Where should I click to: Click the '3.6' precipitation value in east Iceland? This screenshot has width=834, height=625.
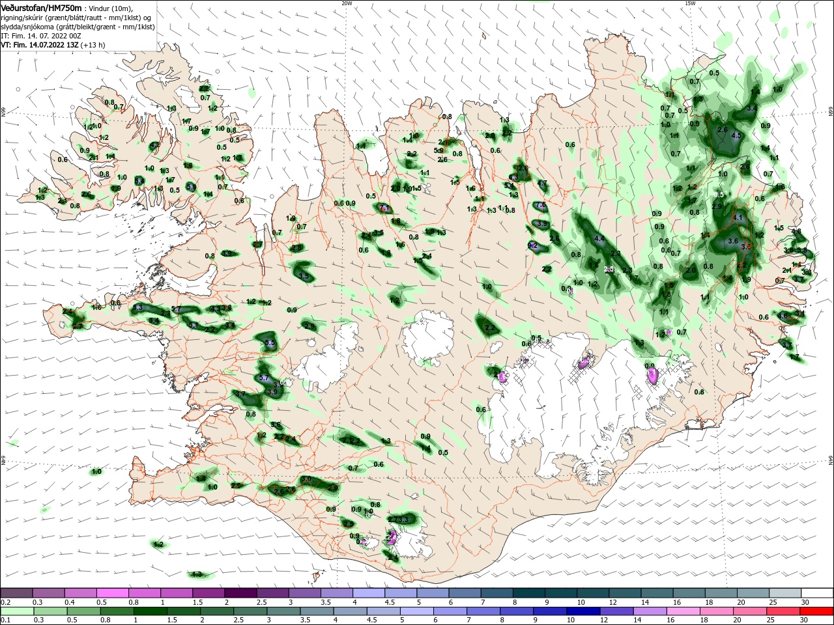[732, 241]
